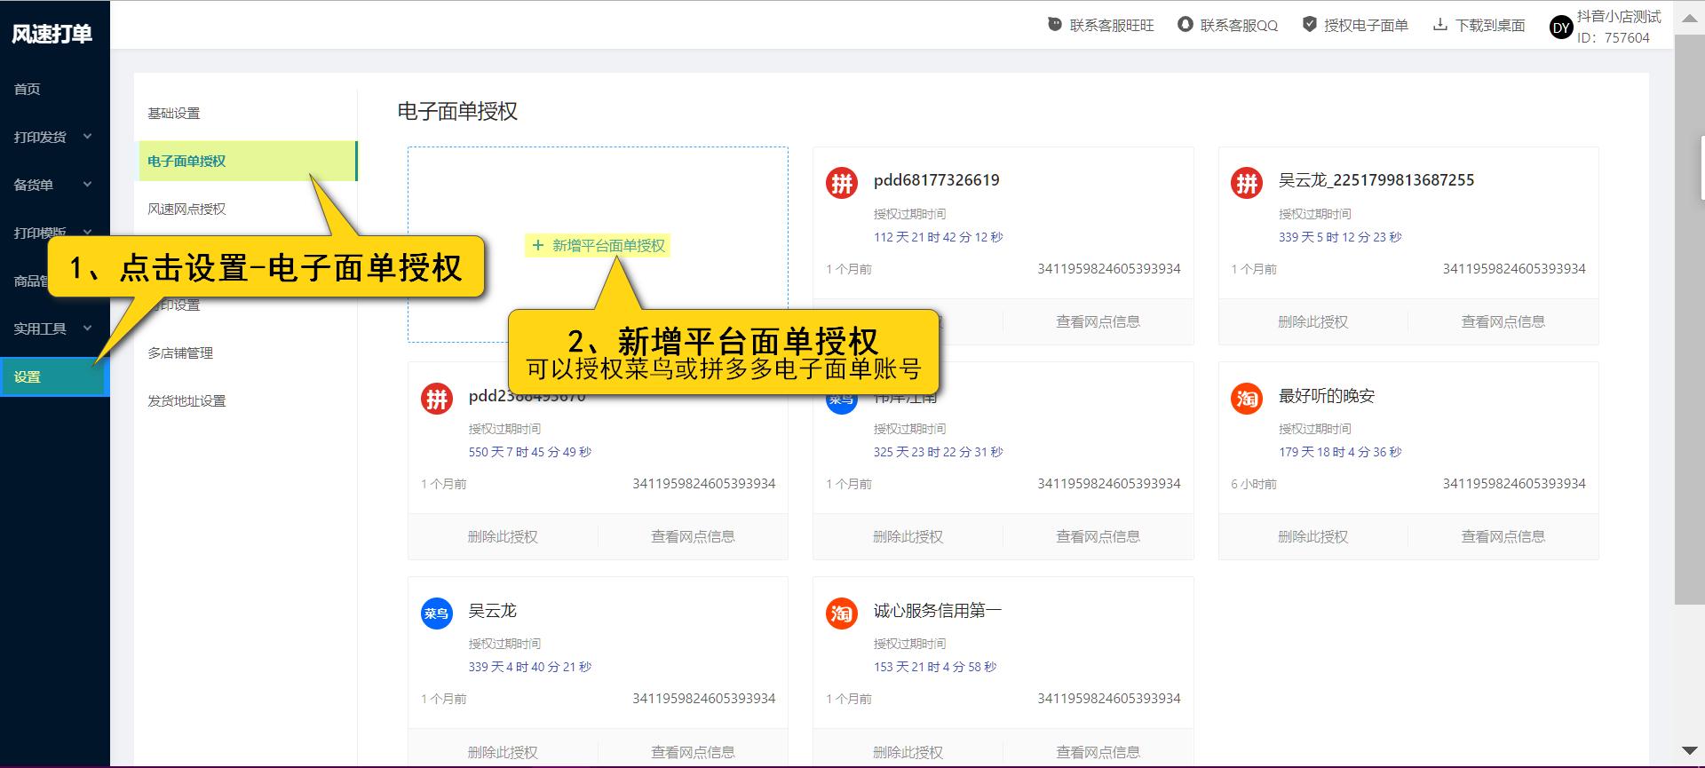The height and width of the screenshot is (768, 1705).
Task: Open 风速网点授权 settings tab
Action: click(186, 209)
